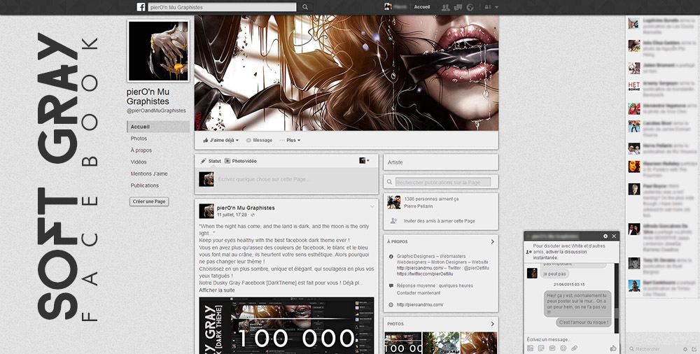
Task: Open chat window options gear icon
Action: (x=605, y=236)
